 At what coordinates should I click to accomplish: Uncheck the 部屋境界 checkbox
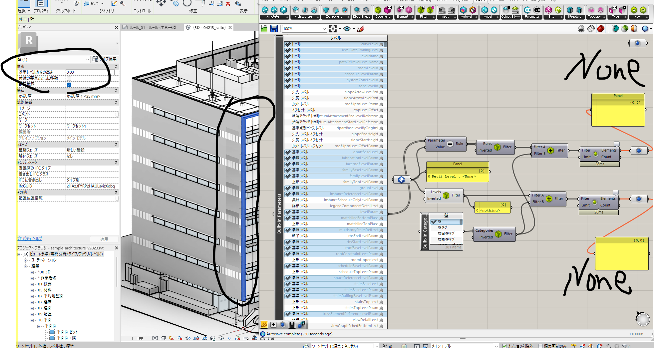[x=69, y=85]
